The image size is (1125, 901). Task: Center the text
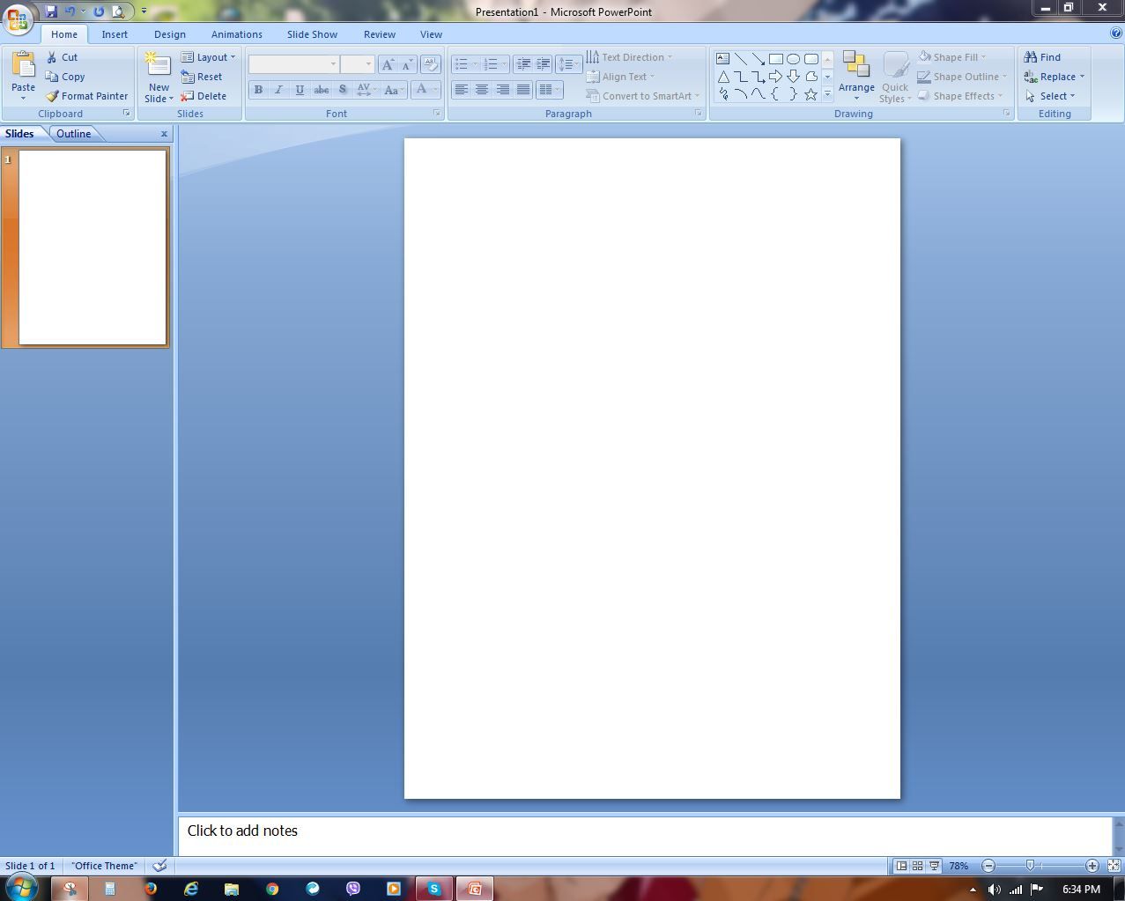click(482, 90)
